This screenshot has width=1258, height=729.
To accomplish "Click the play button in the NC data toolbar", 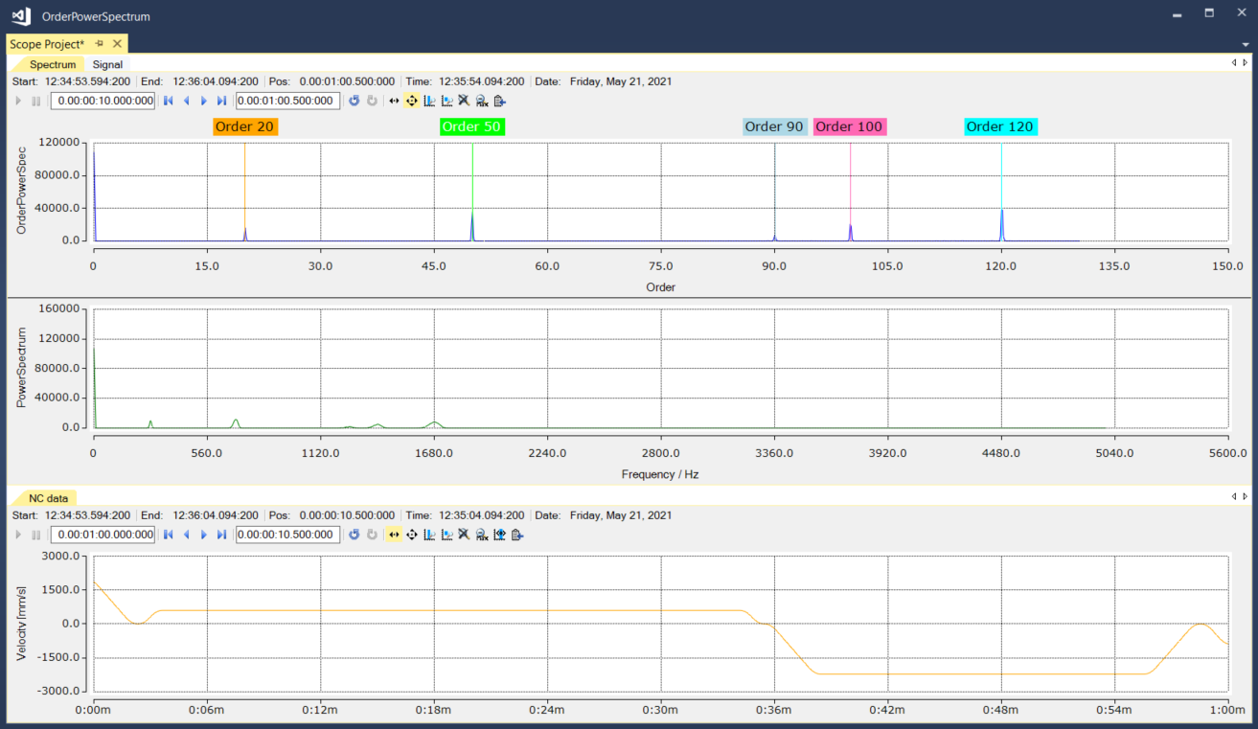I will pyautogui.click(x=18, y=535).
